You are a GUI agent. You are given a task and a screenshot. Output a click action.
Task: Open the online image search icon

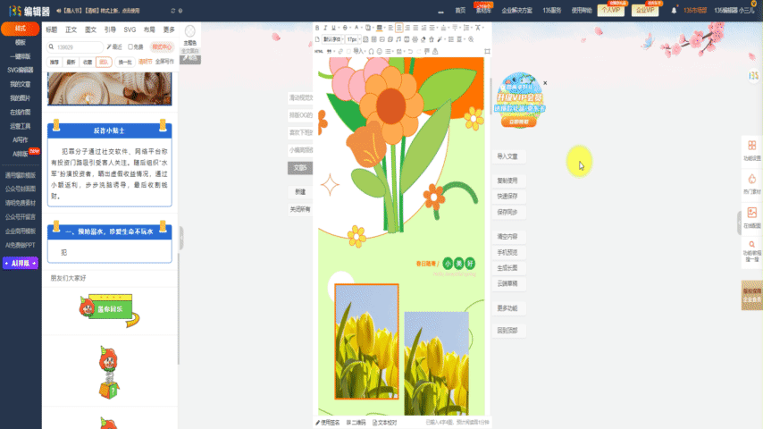click(751, 213)
